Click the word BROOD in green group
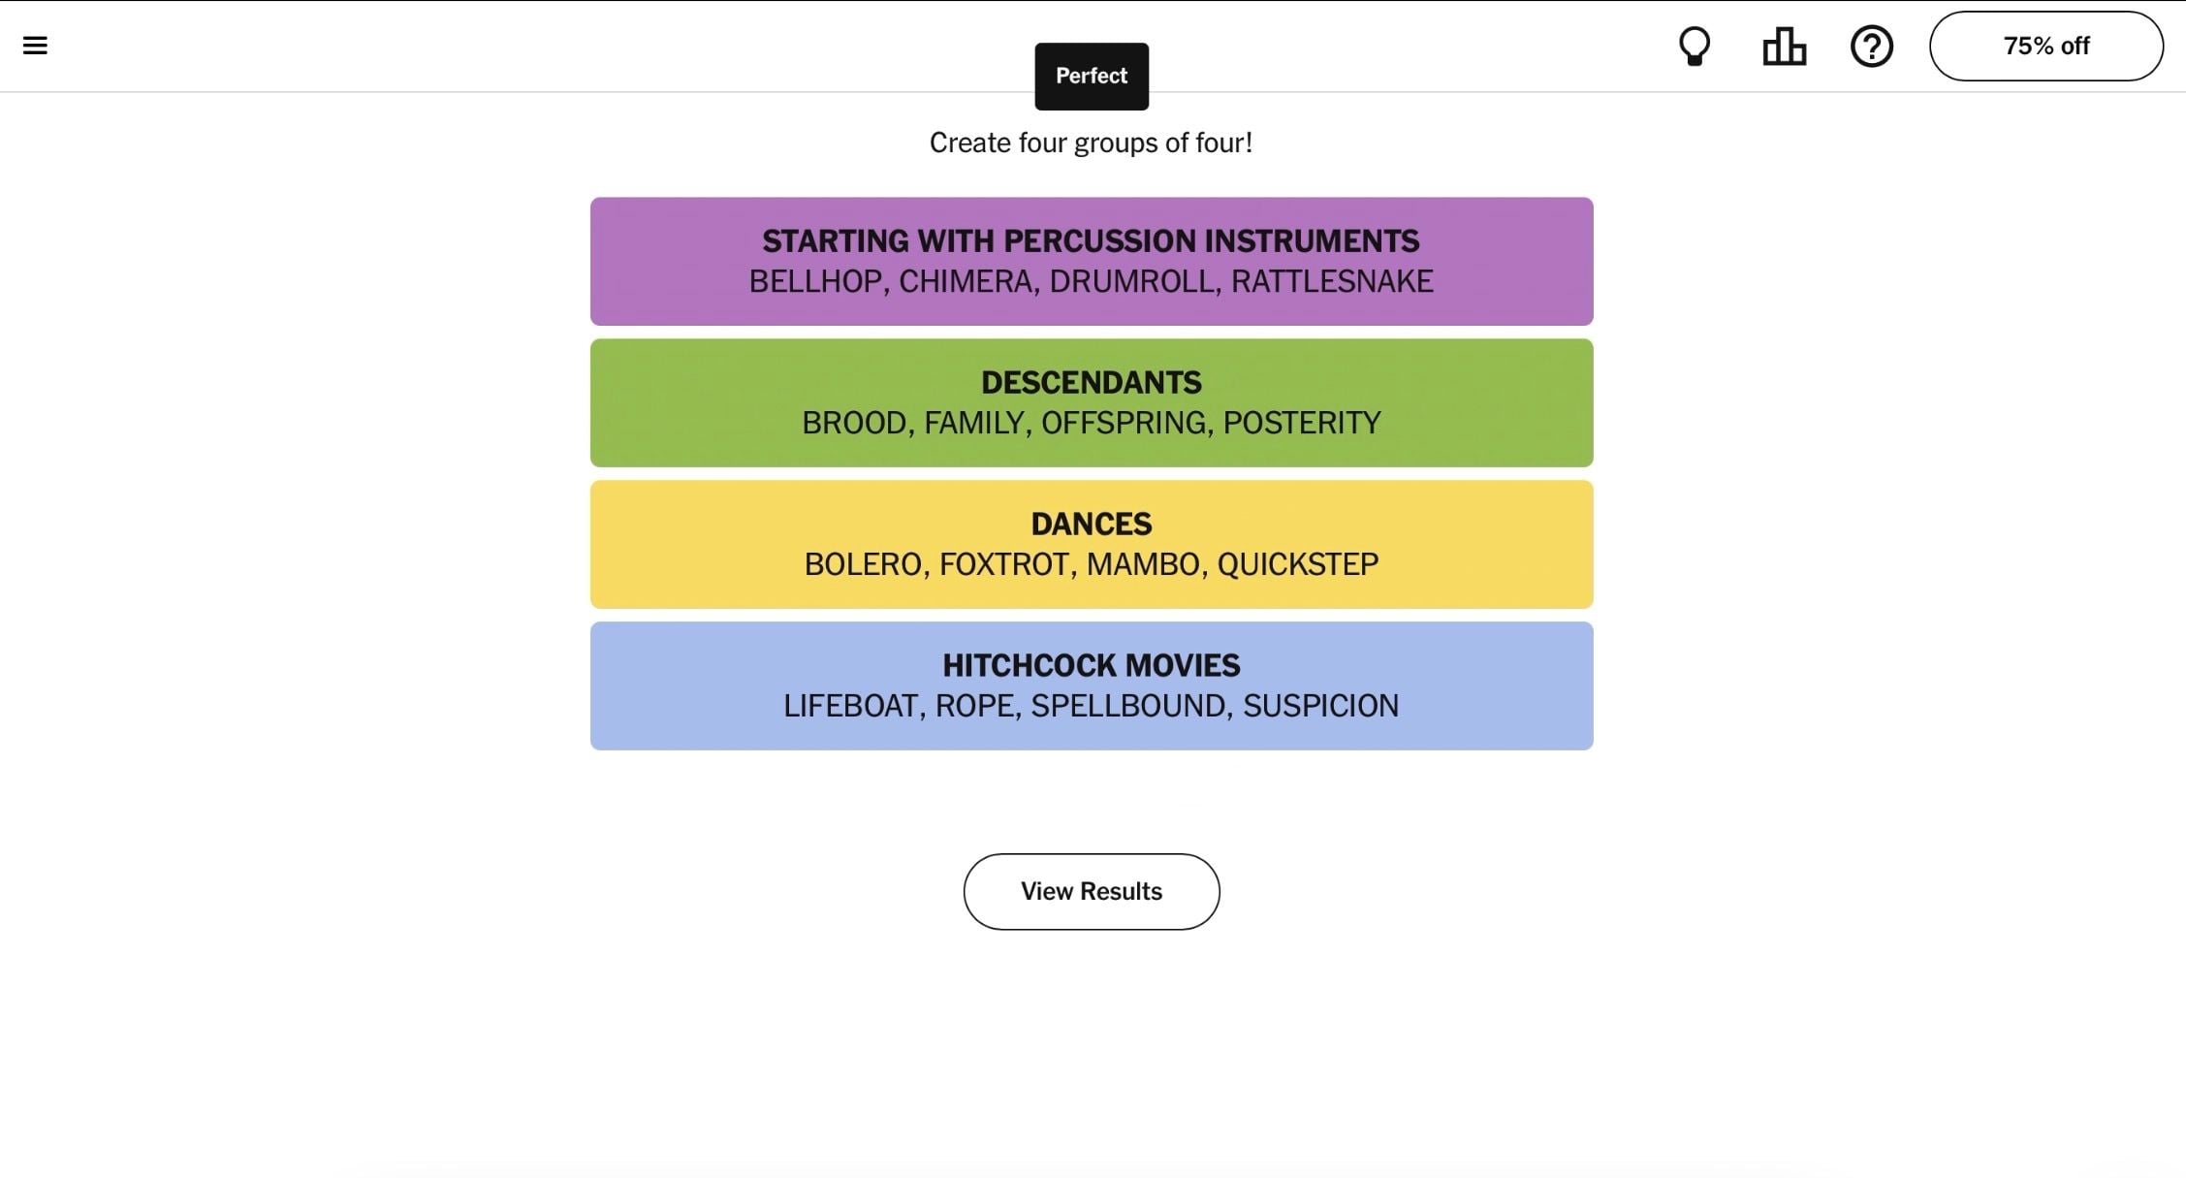The image size is (2186, 1178). 853,423
